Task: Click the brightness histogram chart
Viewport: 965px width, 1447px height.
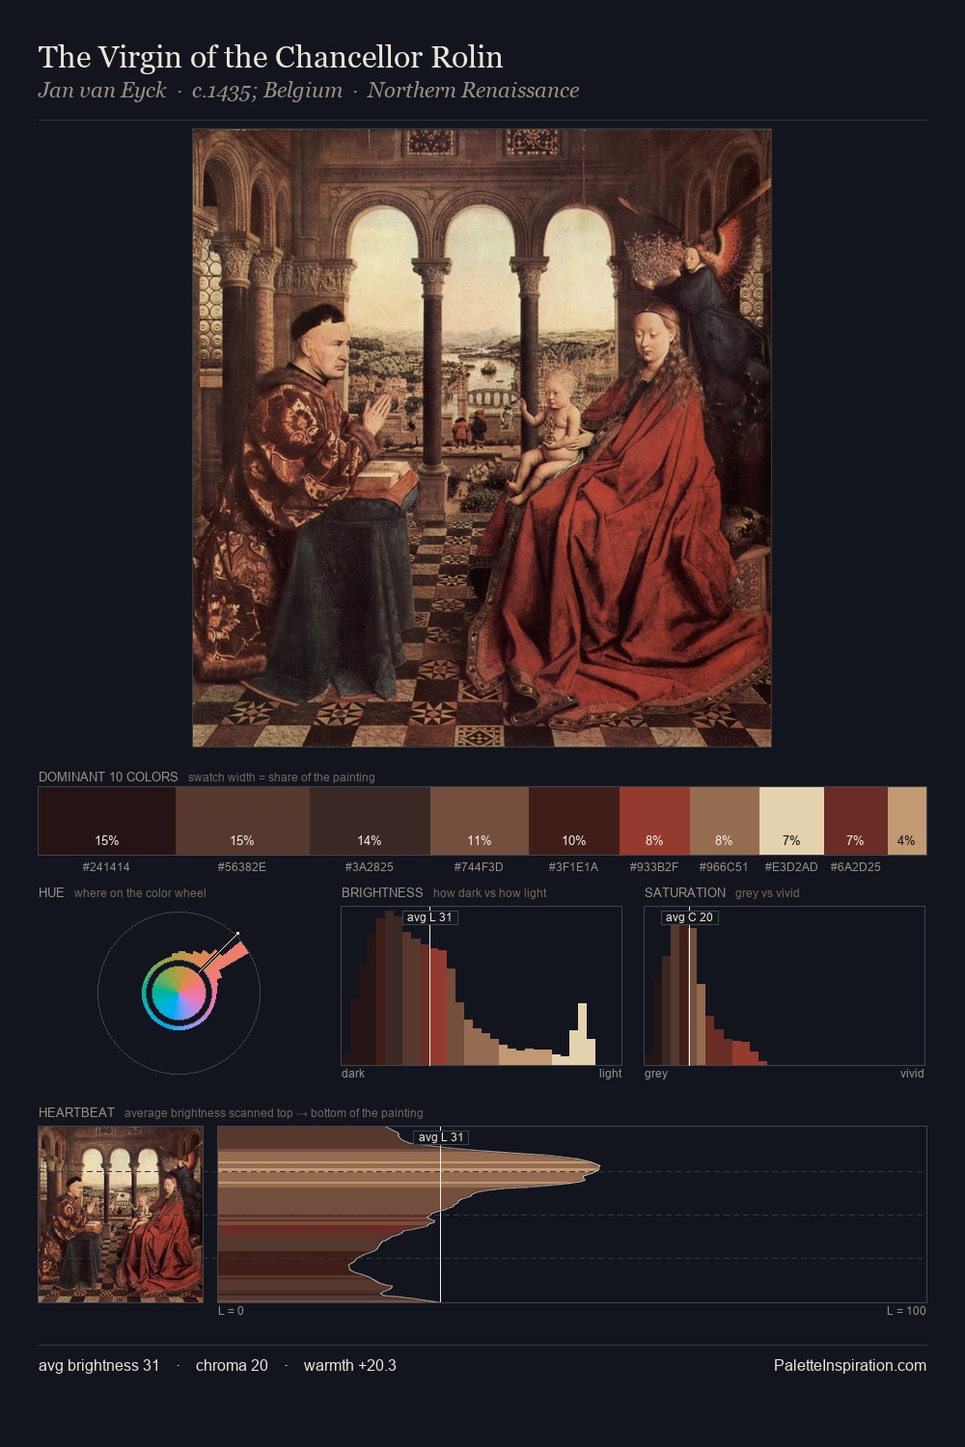Action: (x=482, y=986)
